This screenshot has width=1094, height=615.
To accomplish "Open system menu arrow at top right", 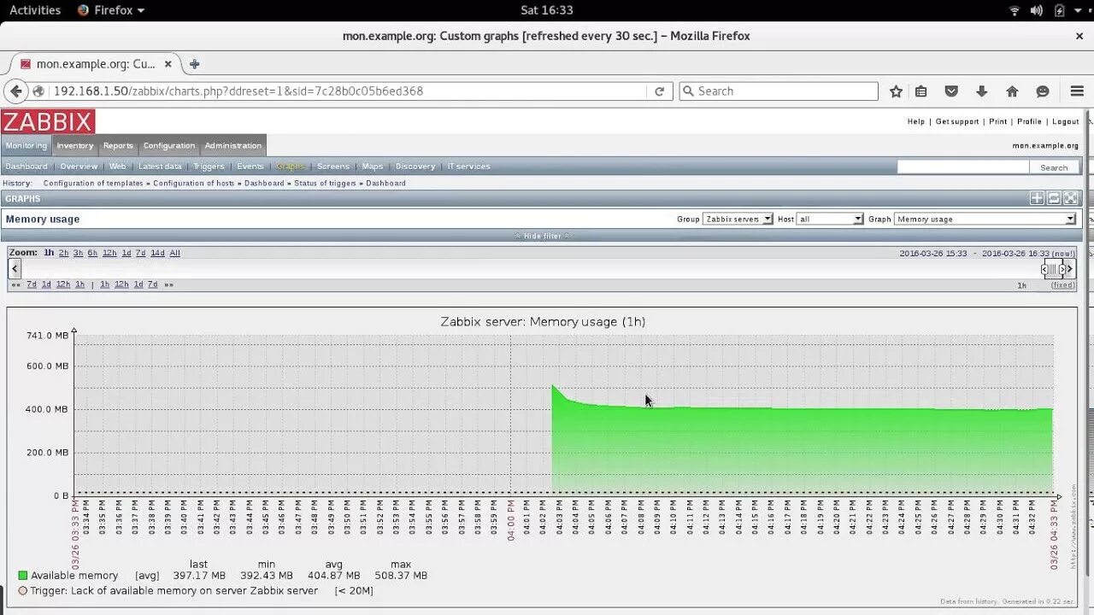I will pyautogui.click(x=1079, y=10).
